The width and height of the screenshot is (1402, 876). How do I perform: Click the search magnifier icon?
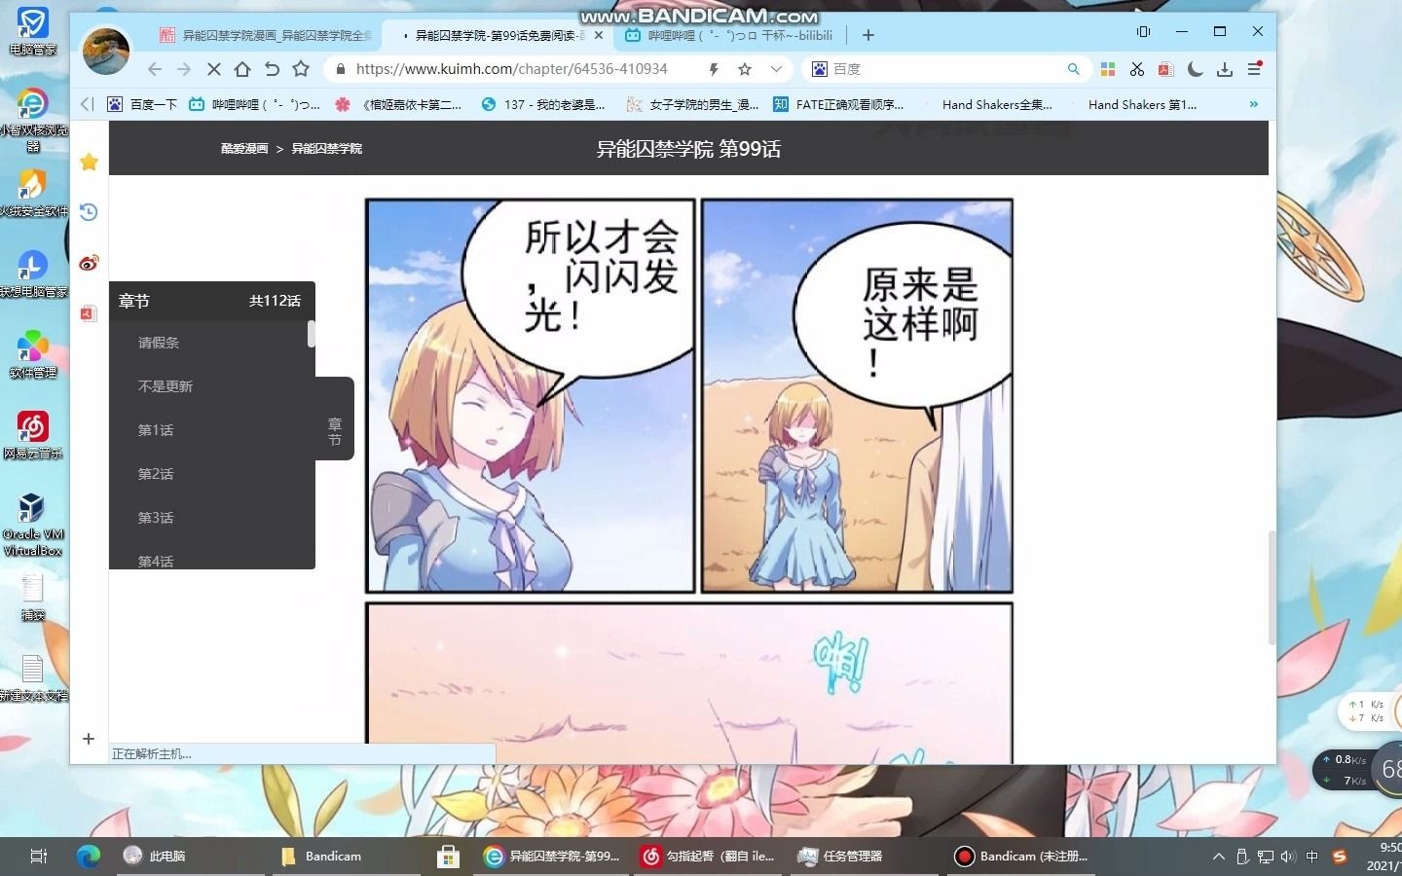coord(1073,69)
